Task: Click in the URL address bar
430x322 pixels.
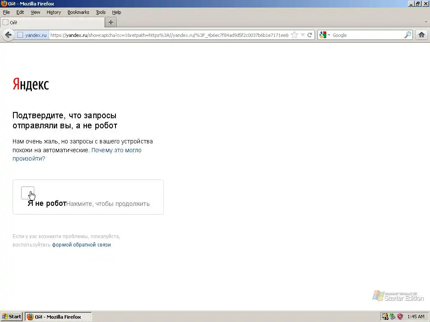Action: 169,35
